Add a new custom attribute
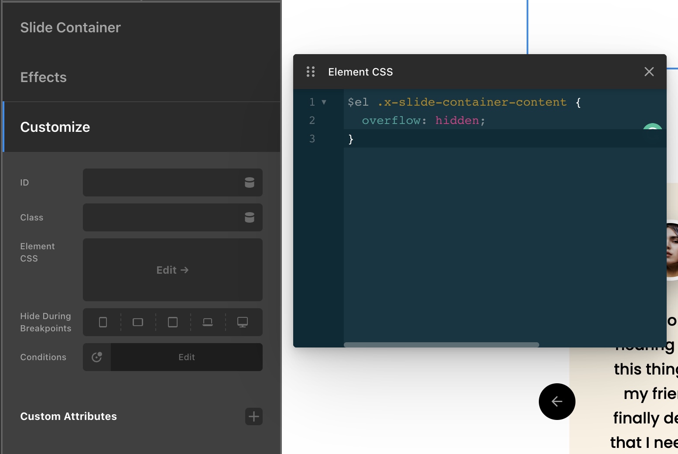This screenshot has height=454, width=678. click(254, 416)
